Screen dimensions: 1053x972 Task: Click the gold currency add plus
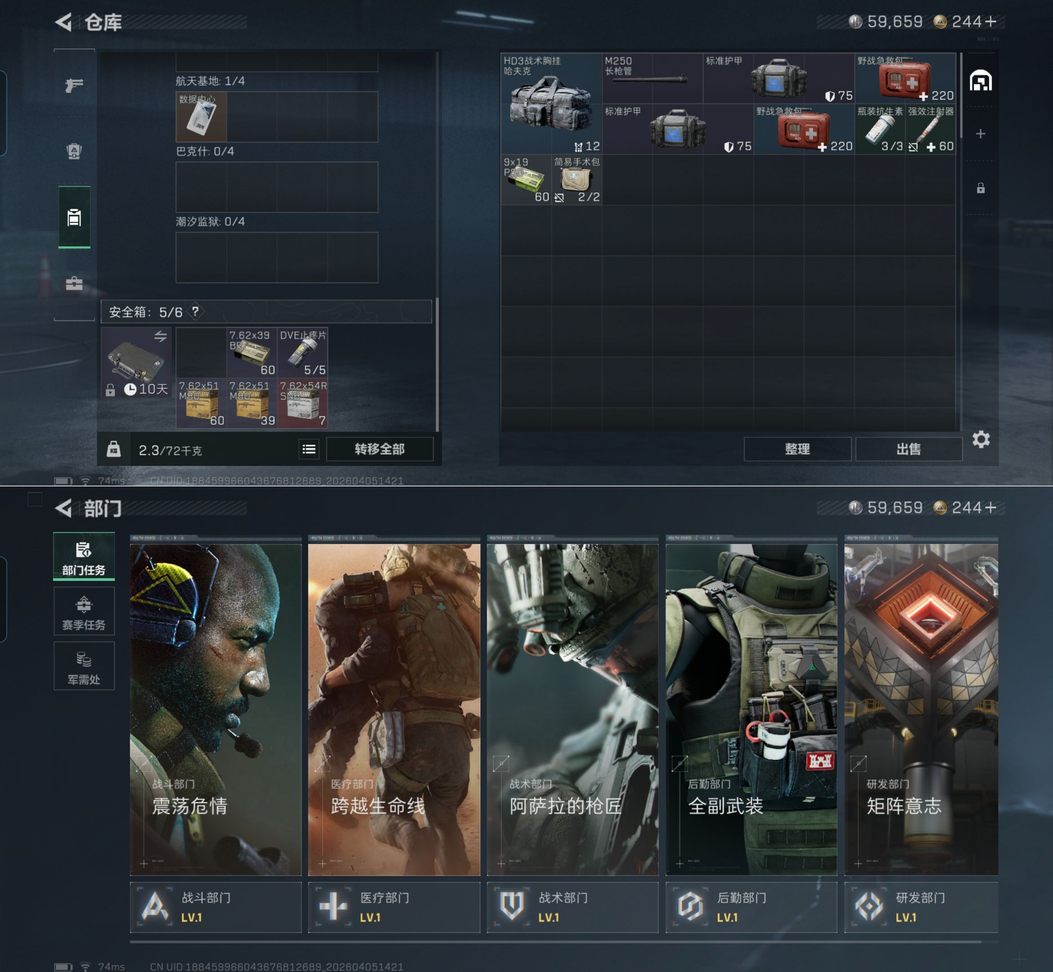coord(991,22)
